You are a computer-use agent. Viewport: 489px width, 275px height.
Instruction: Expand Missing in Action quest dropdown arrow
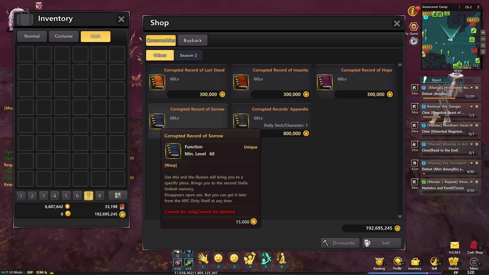coord(471,144)
